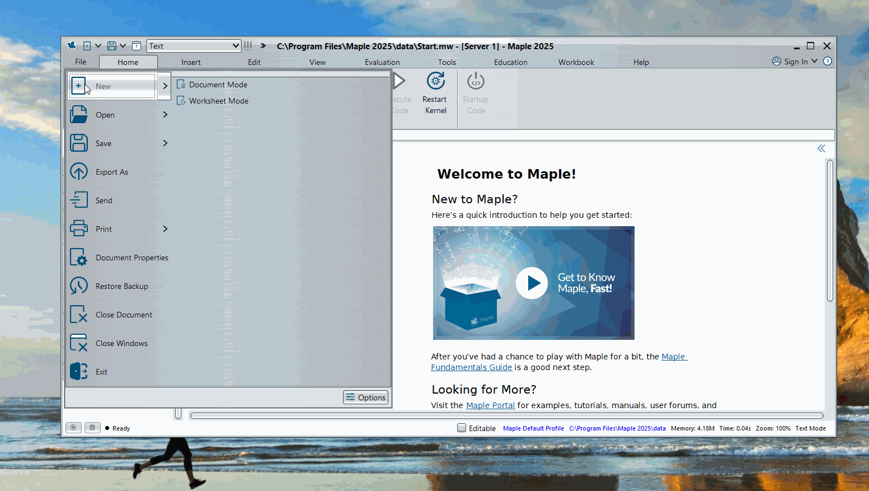Click the save floppy icon in title bar
The width and height of the screenshot is (869, 491).
pyautogui.click(x=112, y=46)
